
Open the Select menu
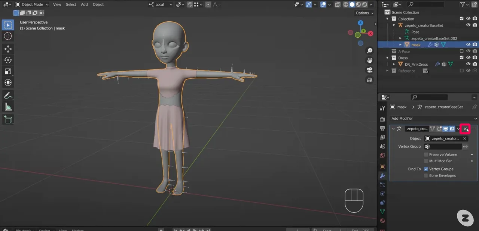pos(71,4)
